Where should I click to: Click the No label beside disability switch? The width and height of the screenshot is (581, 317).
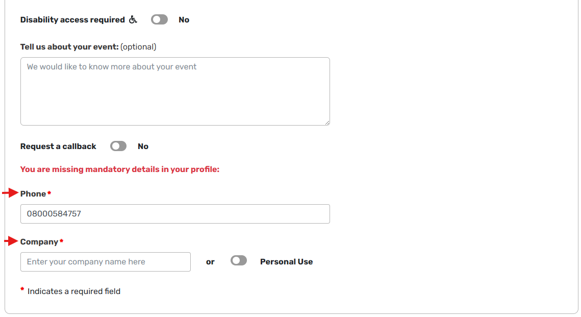coord(184,20)
